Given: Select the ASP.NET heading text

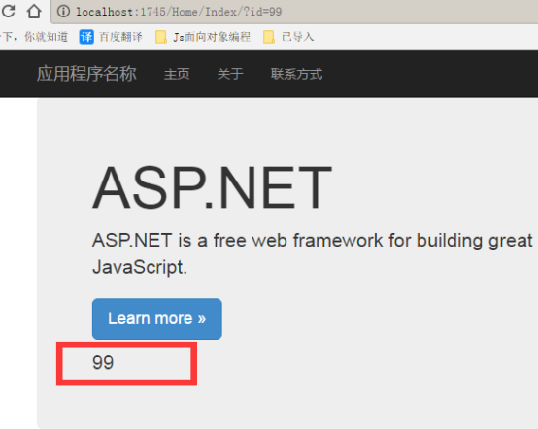Looking at the screenshot, I should coord(212,187).
